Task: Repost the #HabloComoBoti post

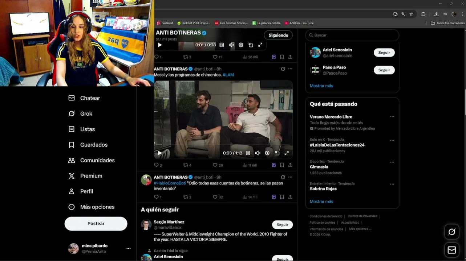Action: click(187, 197)
